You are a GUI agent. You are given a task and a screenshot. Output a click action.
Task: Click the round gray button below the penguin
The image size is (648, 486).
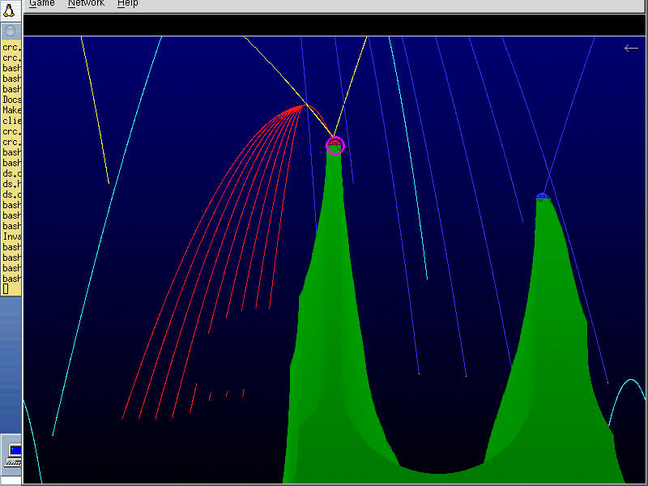(x=10, y=31)
